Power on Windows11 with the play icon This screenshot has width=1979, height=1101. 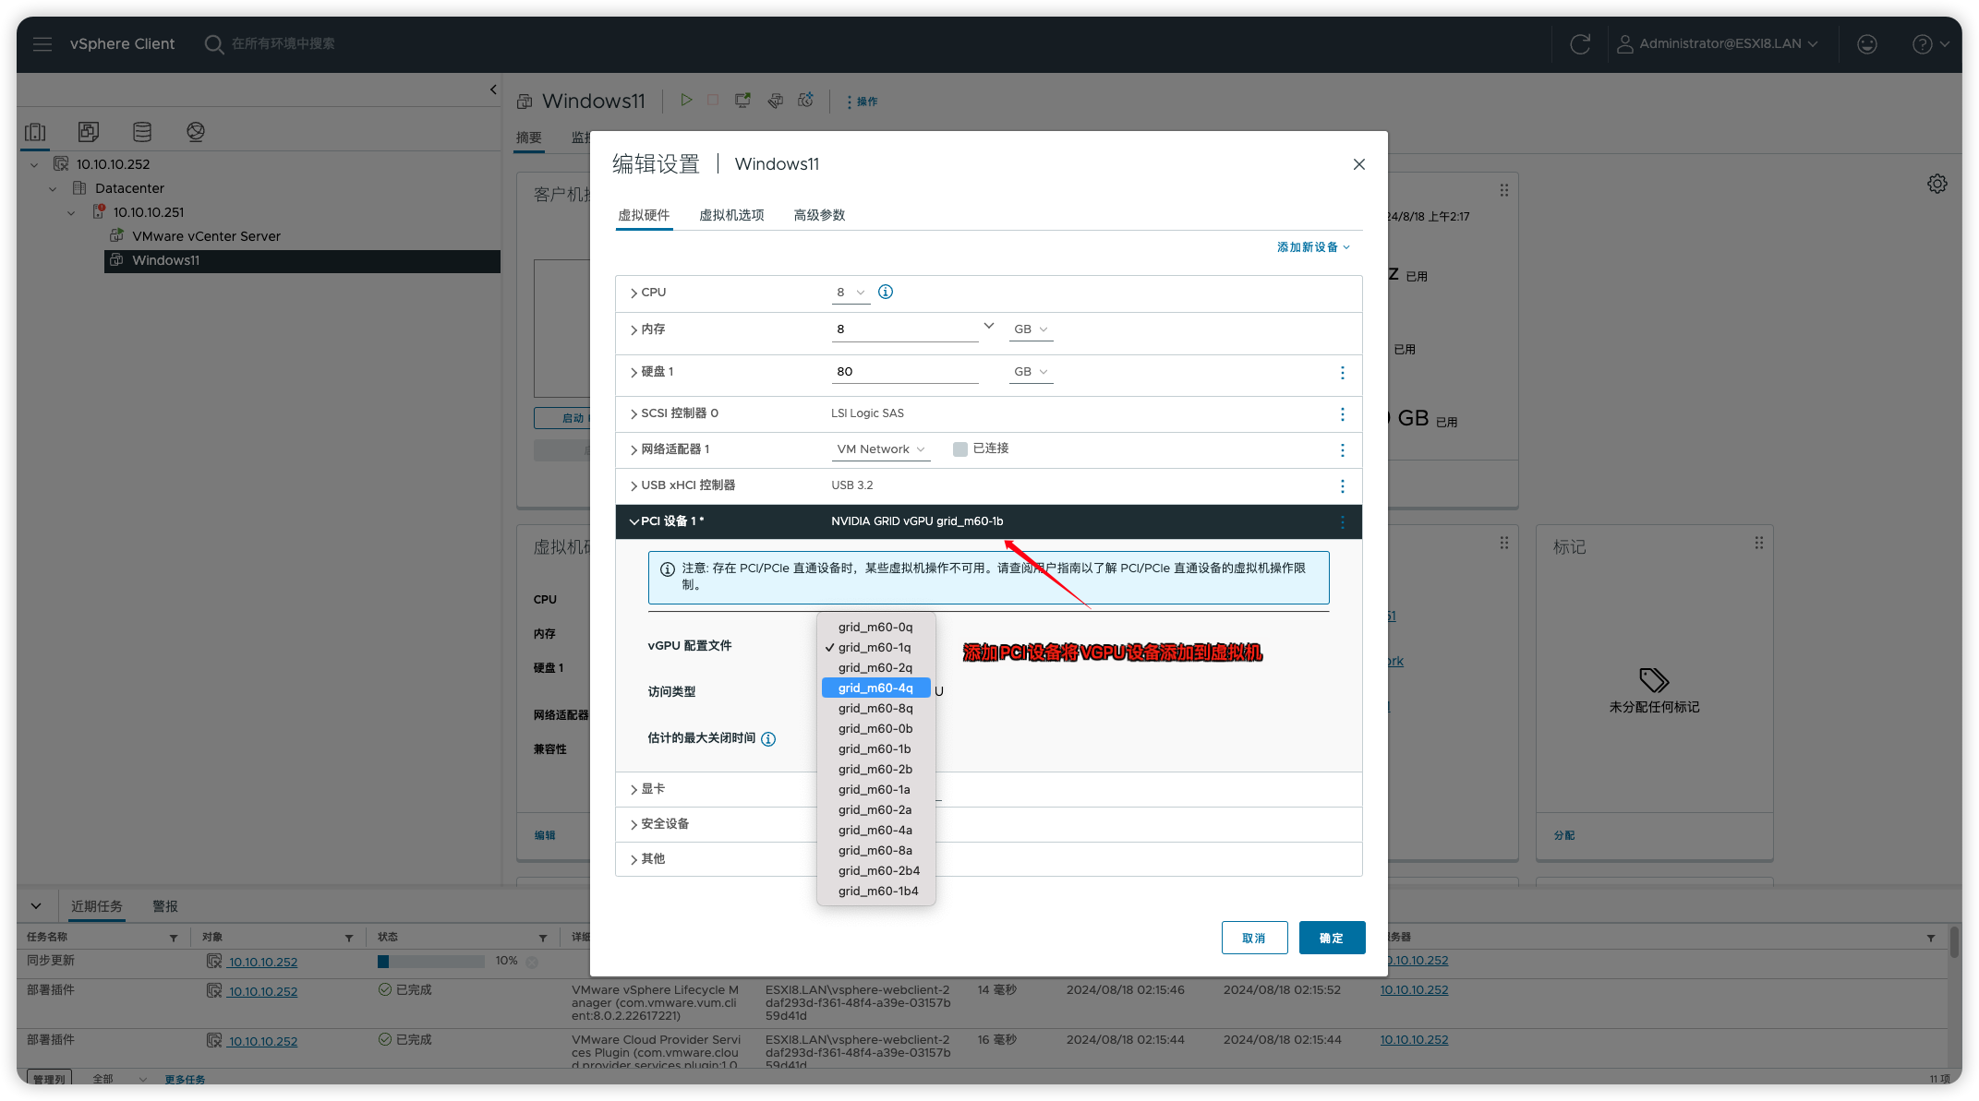pyautogui.click(x=686, y=100)
